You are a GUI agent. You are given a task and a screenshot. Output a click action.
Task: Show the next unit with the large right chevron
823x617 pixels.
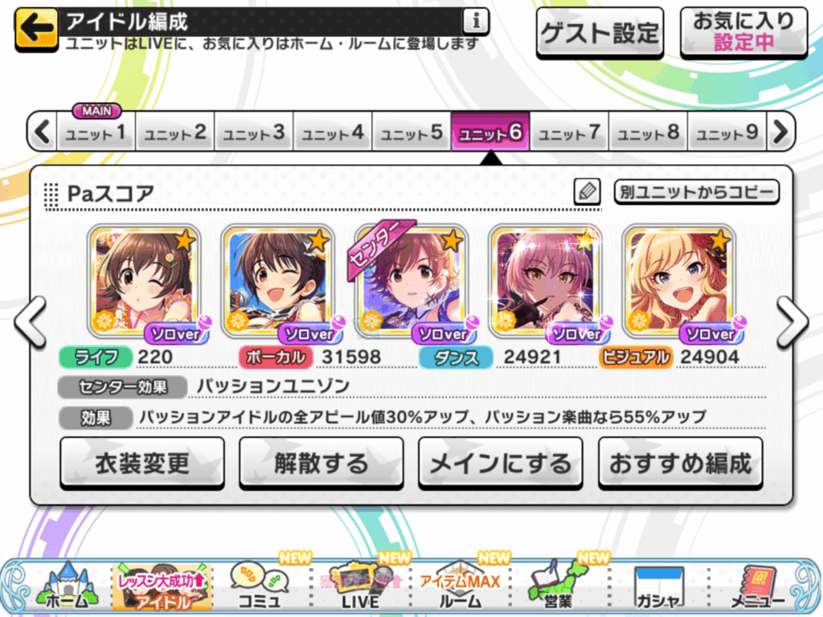(x=791, y=321)
